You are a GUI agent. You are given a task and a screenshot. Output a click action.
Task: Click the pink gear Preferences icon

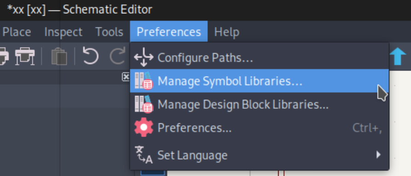pyautogui.click(x=143, y=127)
